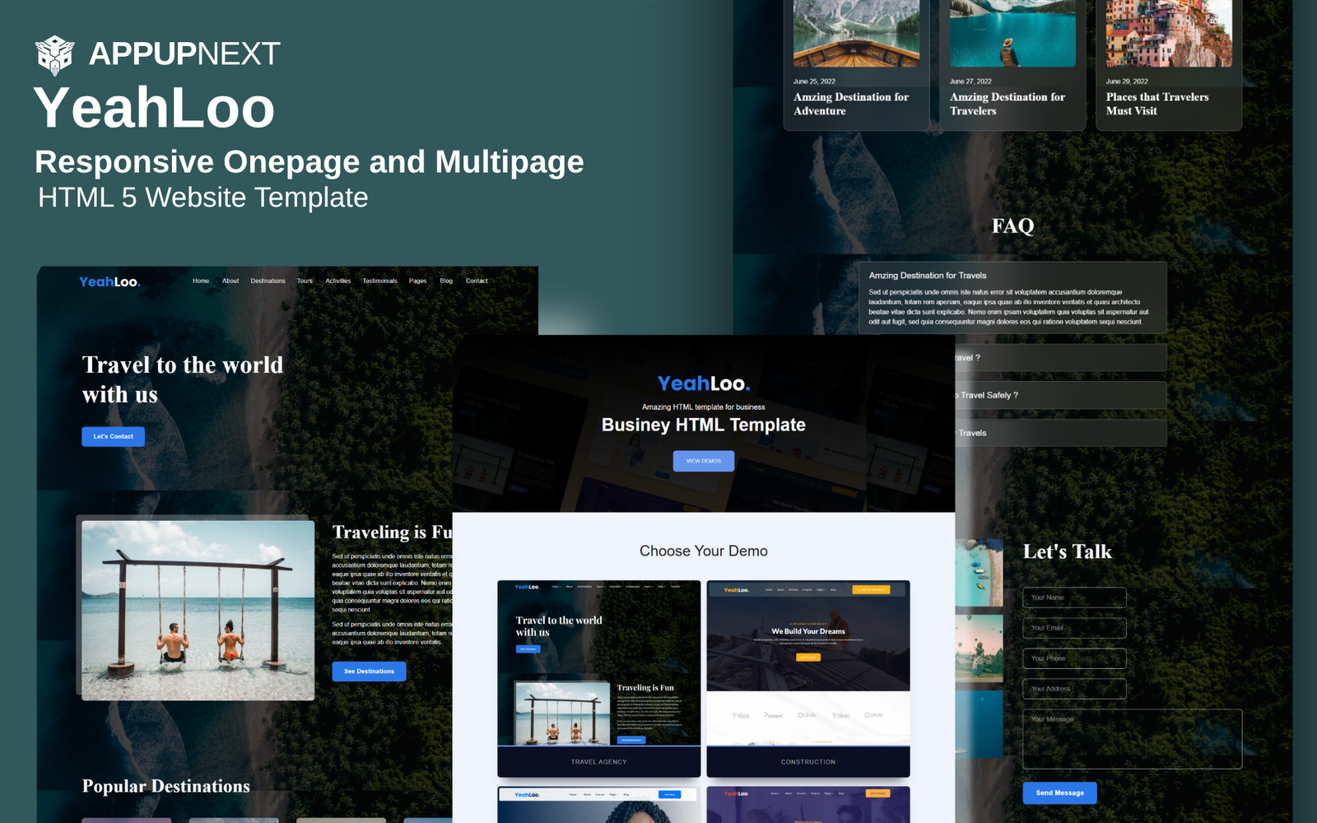
Task: Click the APPUPNEXT cube logo icon
Action: click(55, 55)
